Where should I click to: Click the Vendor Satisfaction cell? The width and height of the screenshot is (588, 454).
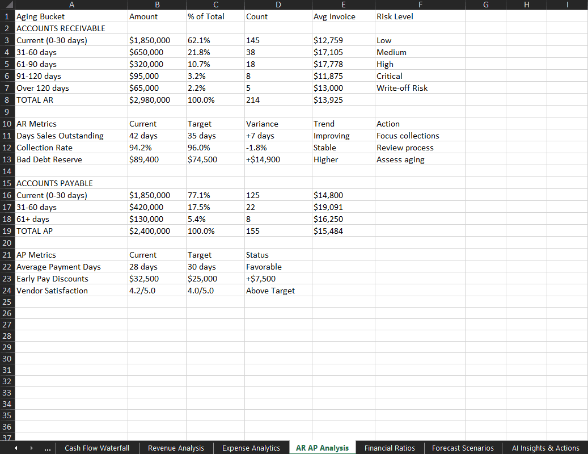click(x=71, y=291)
